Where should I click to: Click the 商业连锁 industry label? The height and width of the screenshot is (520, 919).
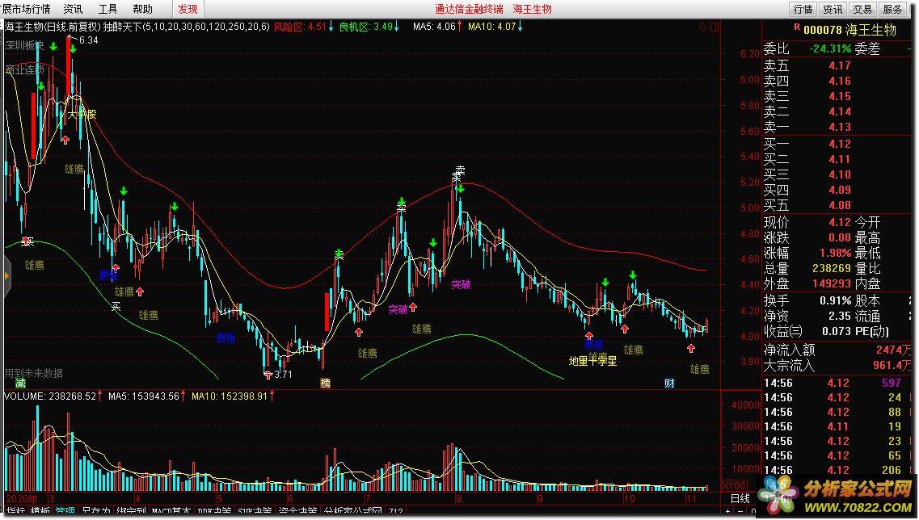[24, 69]
